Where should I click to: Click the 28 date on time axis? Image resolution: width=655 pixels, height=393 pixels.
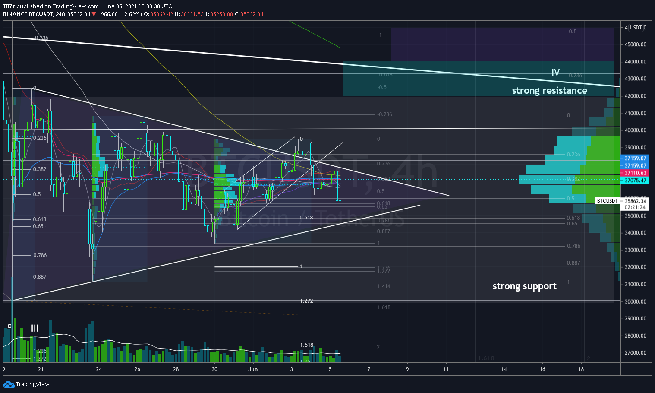(176, 369)
